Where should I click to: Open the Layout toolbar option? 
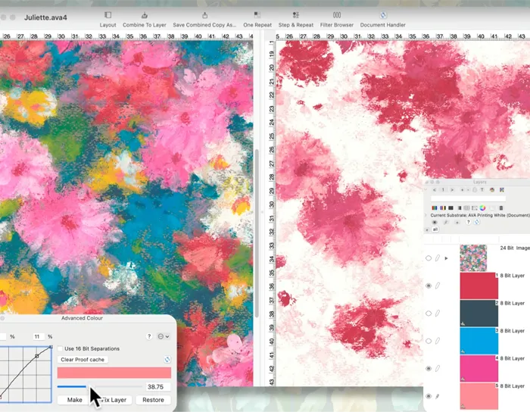pyautogui.click(x=108, y=20)
